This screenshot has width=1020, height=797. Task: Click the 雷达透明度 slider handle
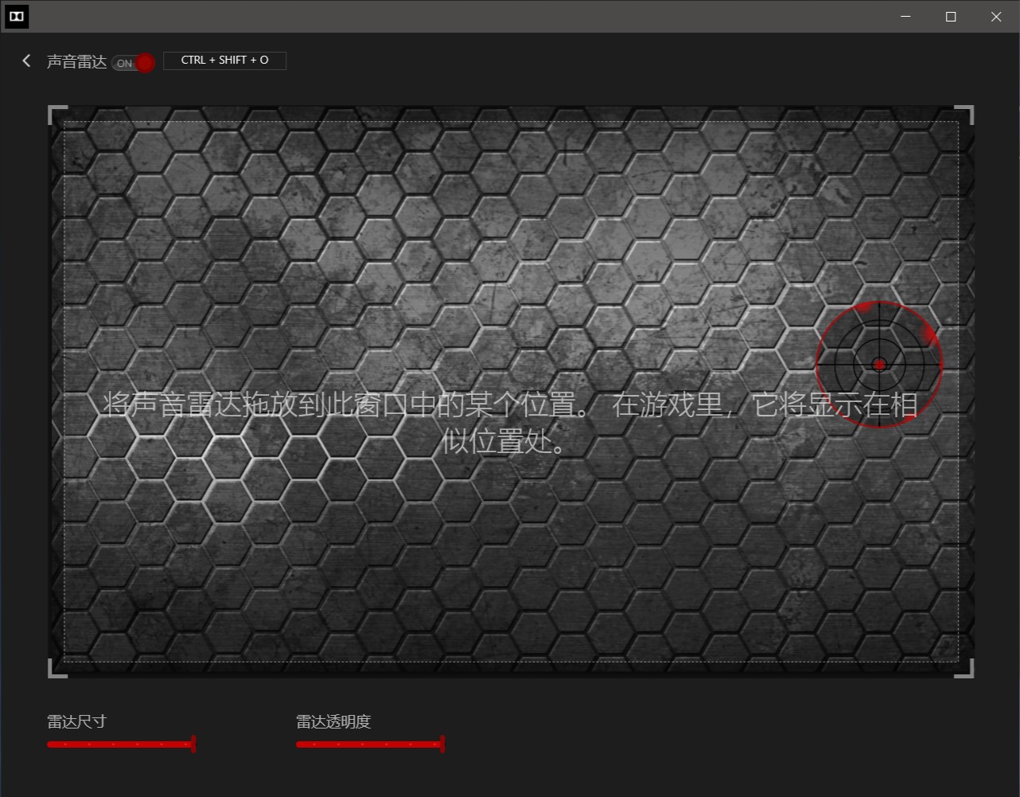point(442,744)
